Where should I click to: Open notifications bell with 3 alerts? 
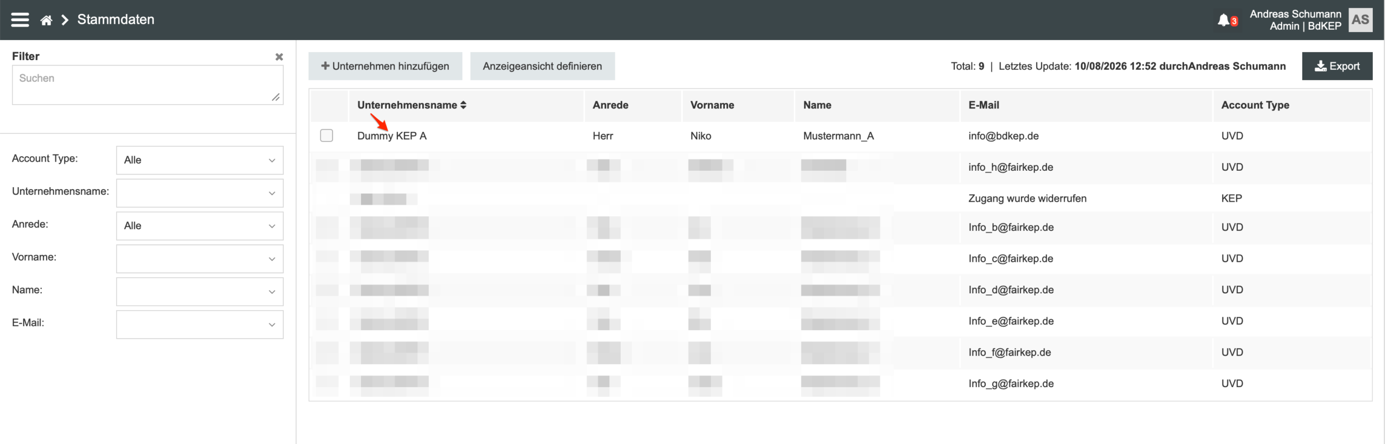1226,20
